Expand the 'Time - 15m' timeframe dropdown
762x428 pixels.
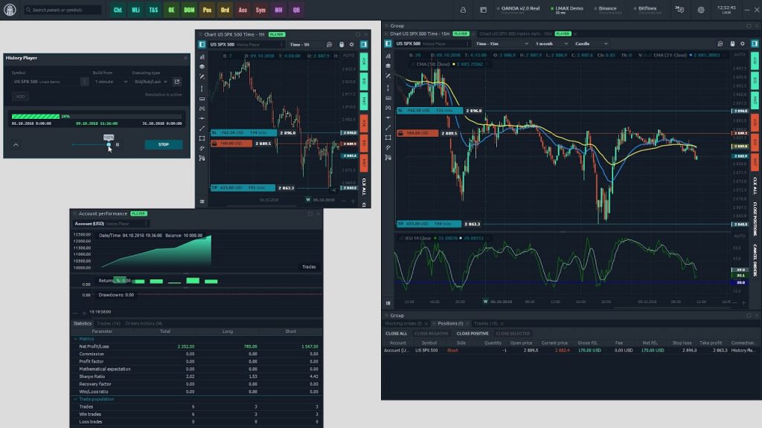click(501, 44)
